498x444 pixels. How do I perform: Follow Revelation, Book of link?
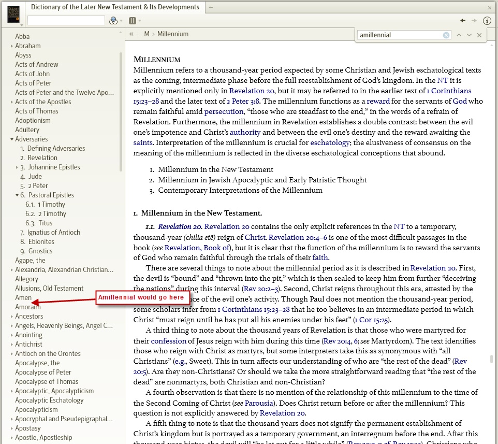coord(197,248)
